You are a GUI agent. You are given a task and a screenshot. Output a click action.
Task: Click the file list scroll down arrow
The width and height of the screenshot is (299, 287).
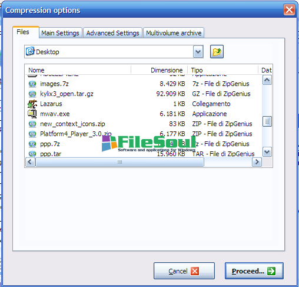tap(267, 152)
